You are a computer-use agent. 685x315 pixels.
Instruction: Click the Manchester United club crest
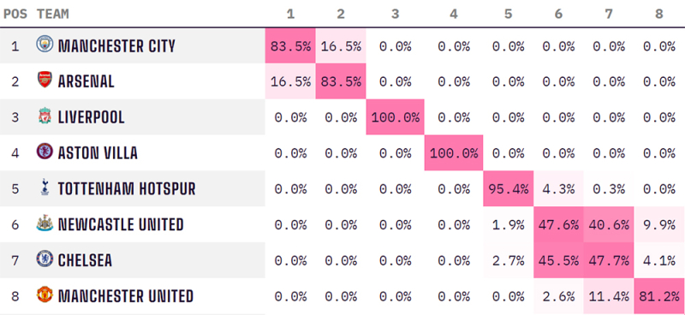(x=45, y=295)
